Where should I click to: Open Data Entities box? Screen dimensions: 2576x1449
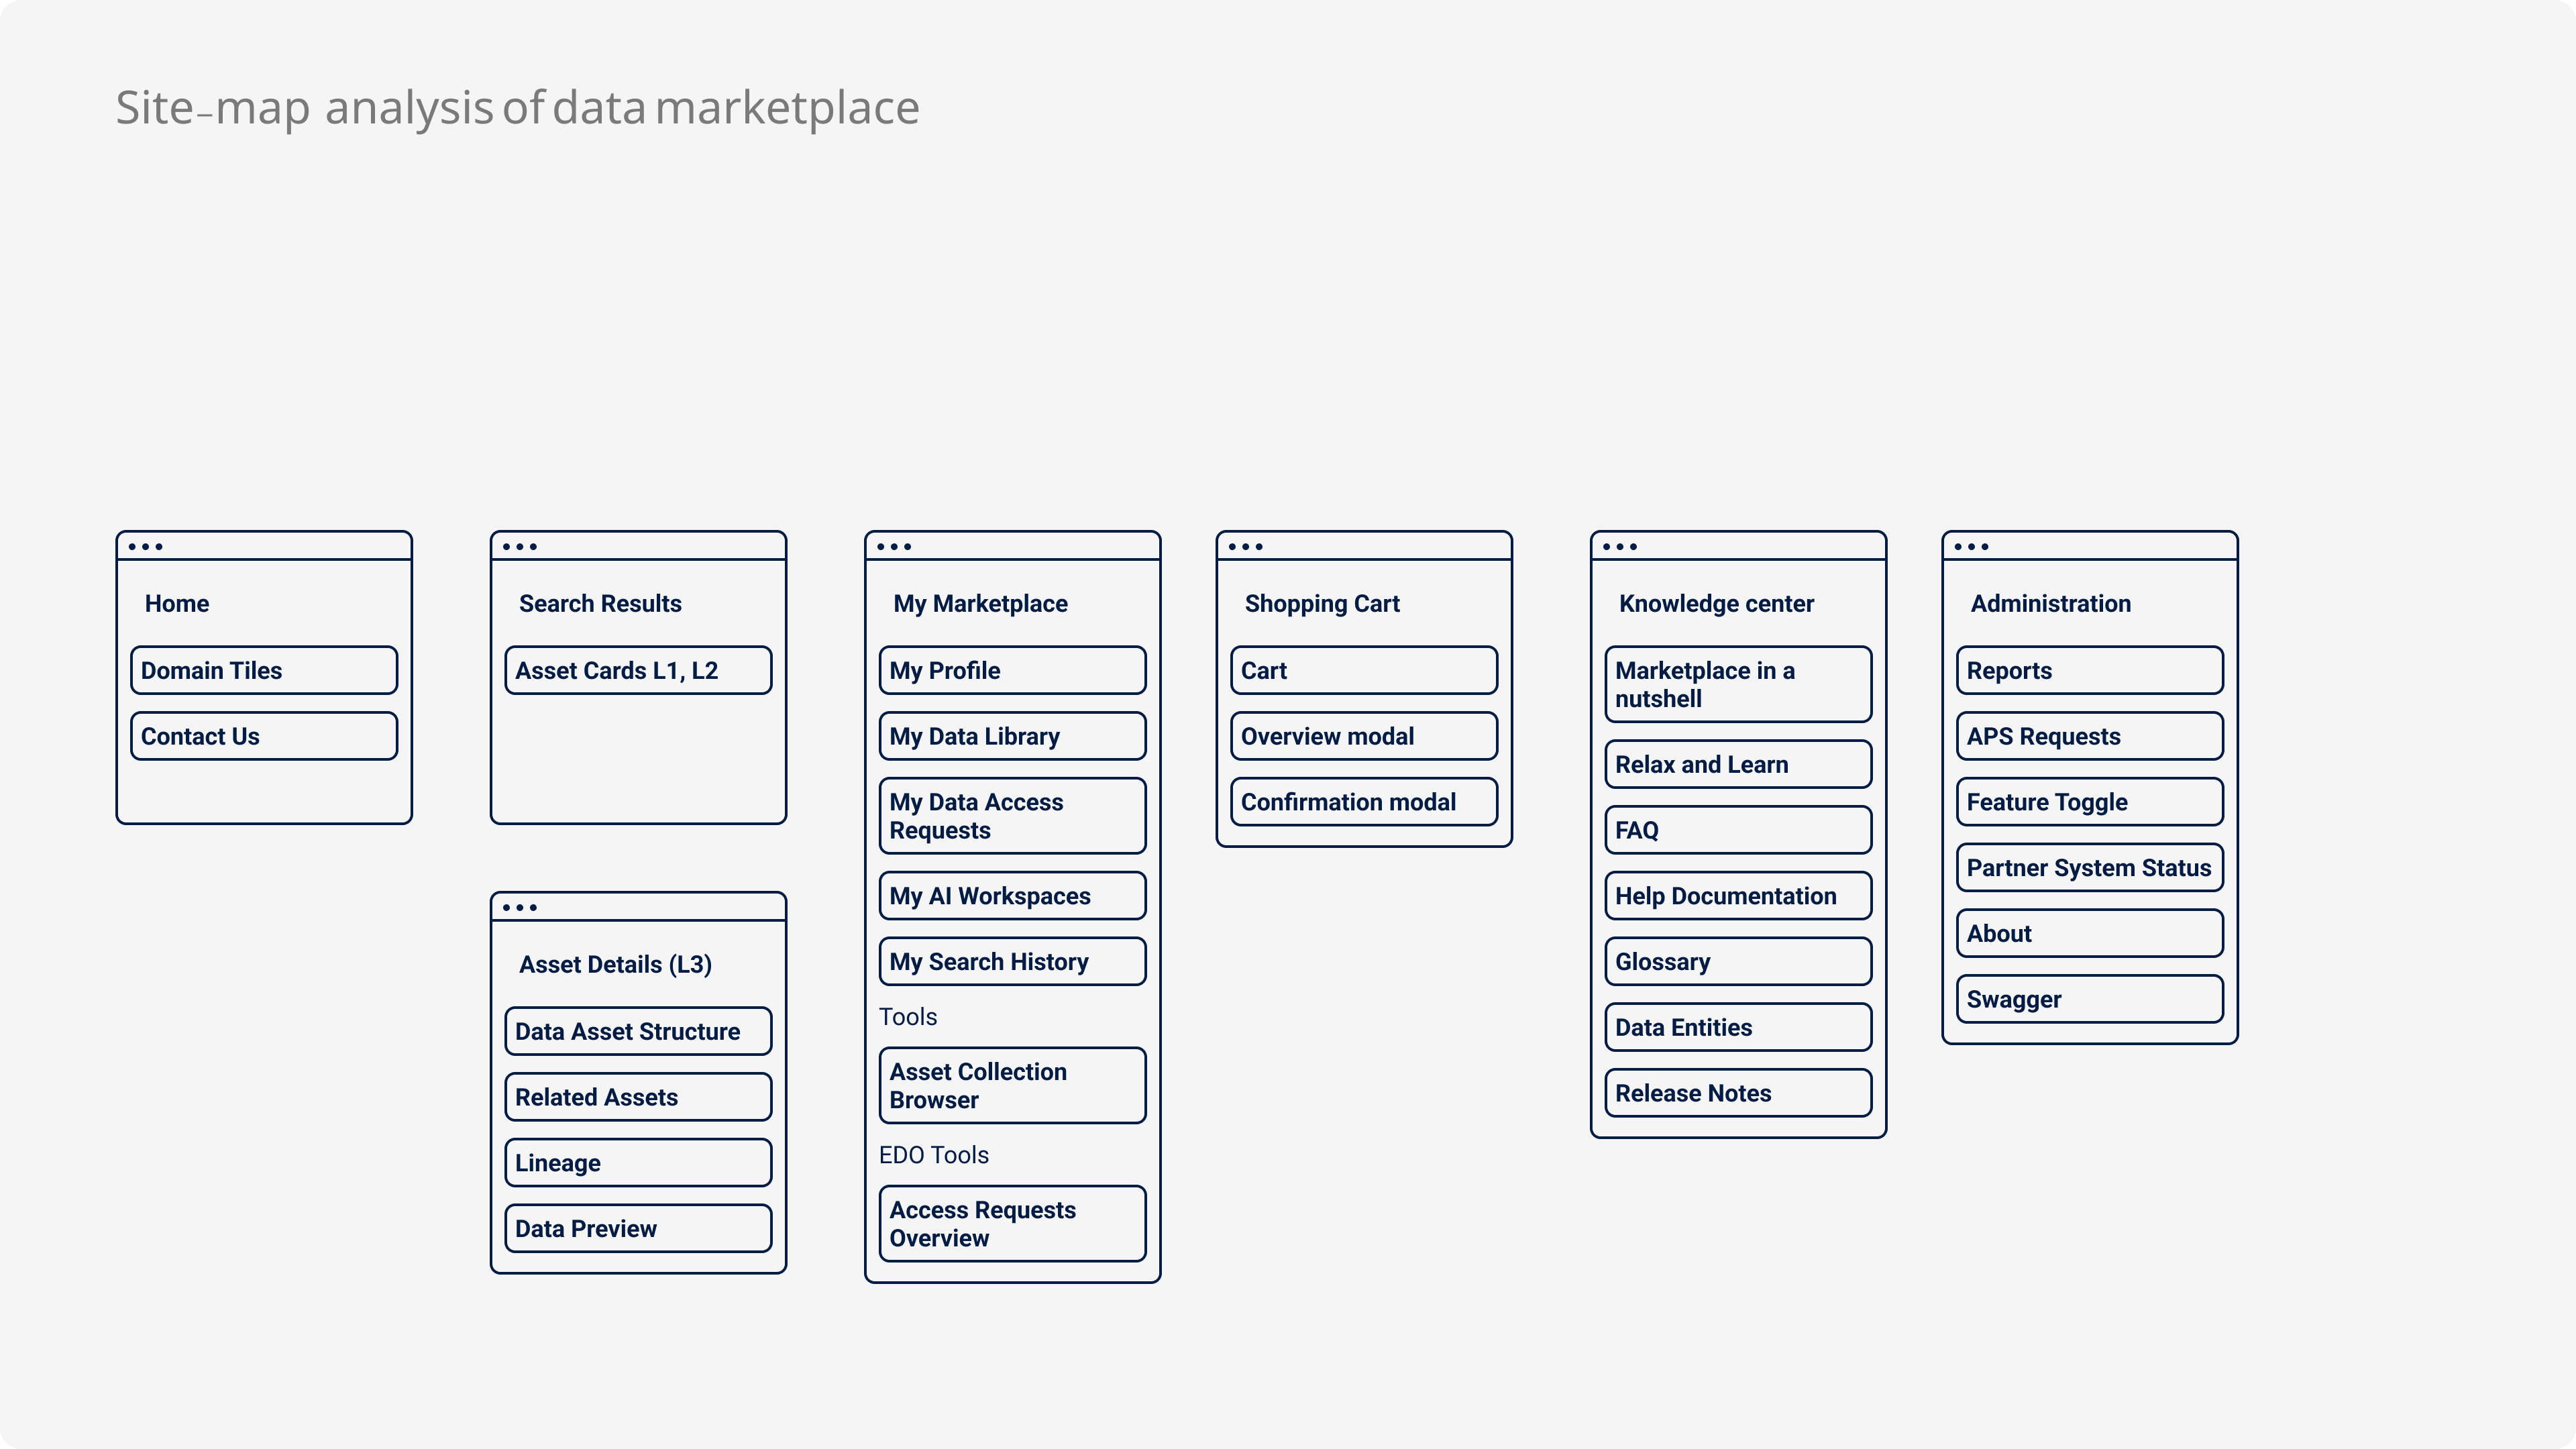point(1738,1027)
